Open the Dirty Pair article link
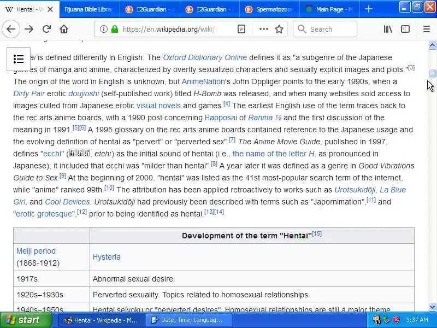 click(29, 93)
